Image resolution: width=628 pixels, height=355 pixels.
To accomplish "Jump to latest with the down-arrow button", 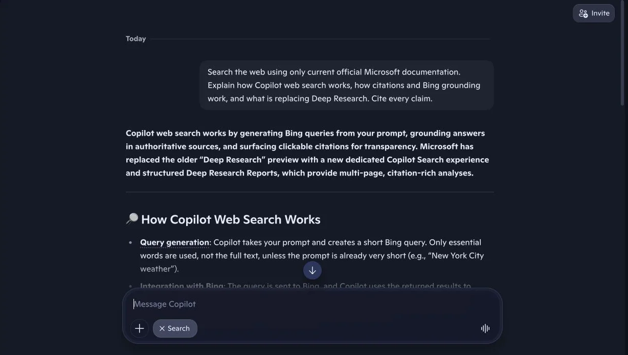I will pos(312,270).
